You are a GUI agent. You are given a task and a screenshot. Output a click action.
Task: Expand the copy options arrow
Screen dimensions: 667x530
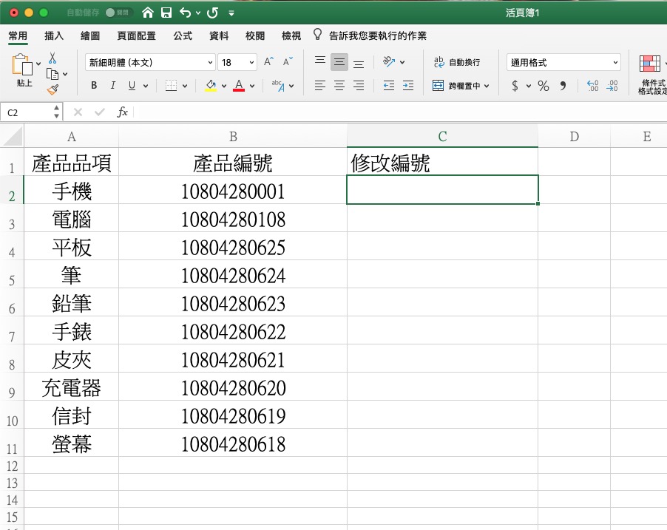coord(65,74)
